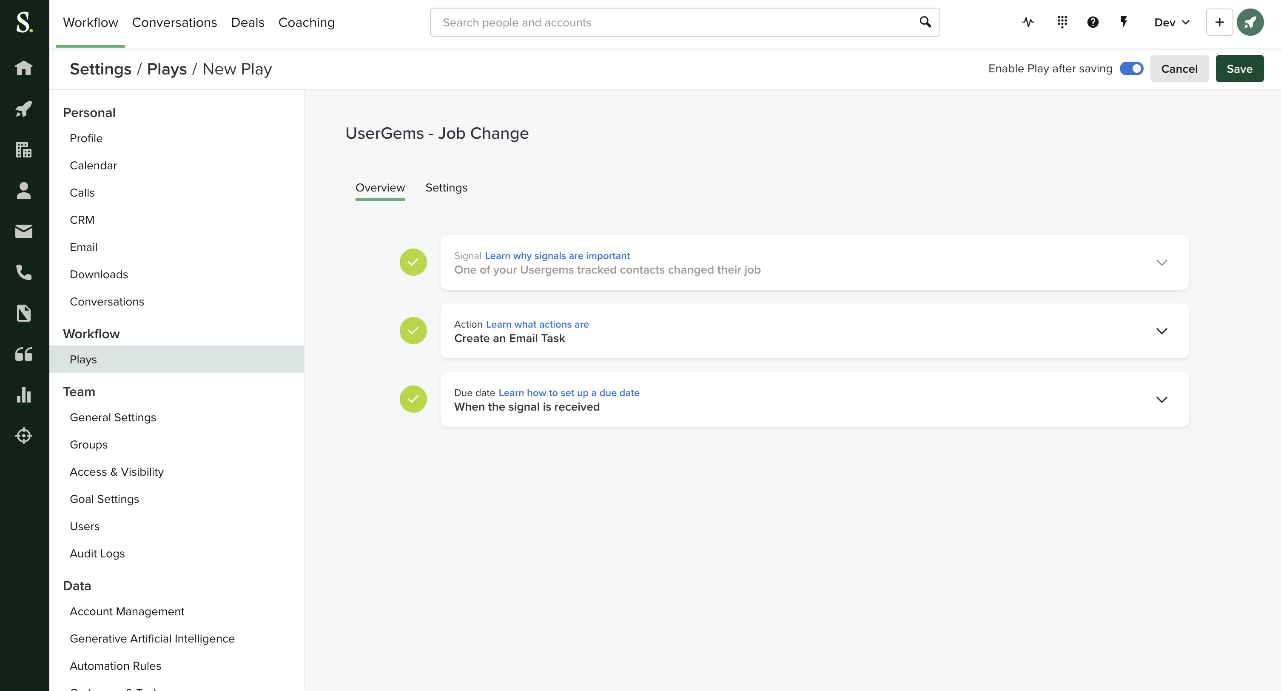Image resolution: width=1281 pixels, height=691 pixels.
Task: Expand the Create an Email Task section
Action: 1161,331
